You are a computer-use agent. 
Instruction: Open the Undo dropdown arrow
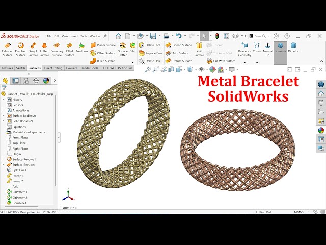point(185,36)
